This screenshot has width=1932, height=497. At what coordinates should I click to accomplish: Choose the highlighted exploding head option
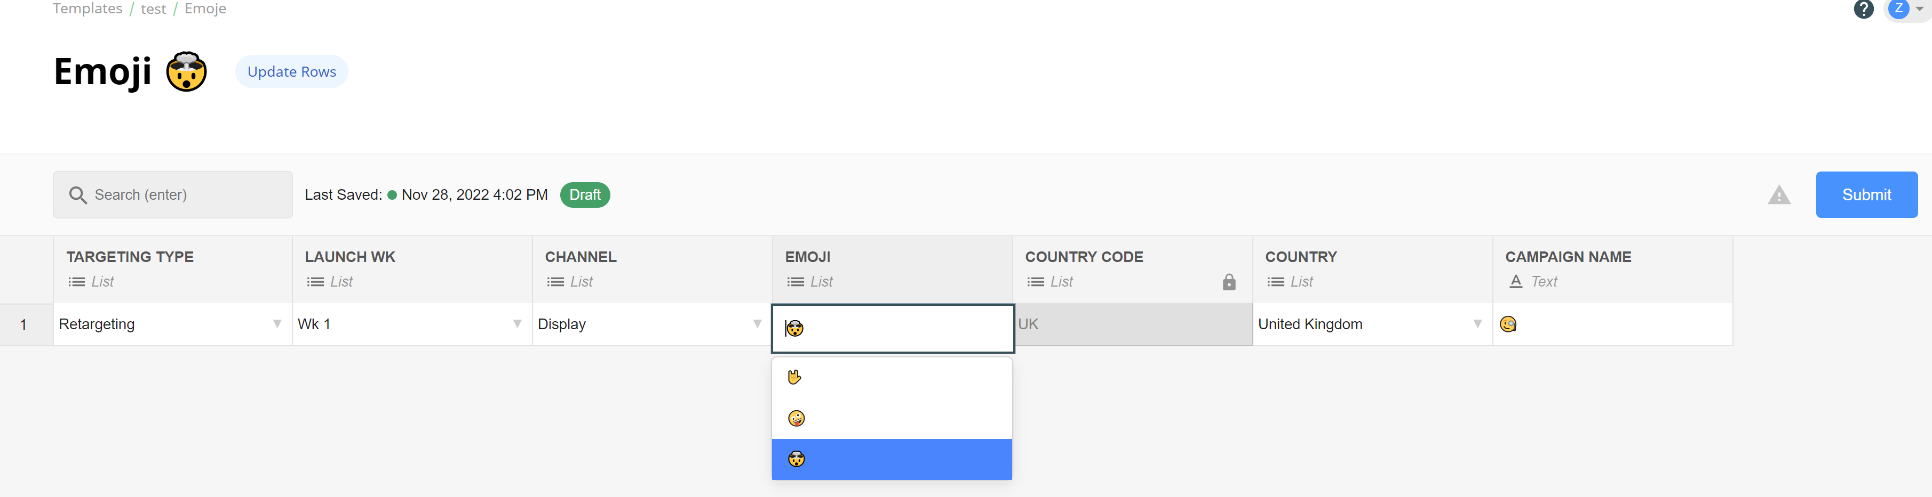coord(892,460)
